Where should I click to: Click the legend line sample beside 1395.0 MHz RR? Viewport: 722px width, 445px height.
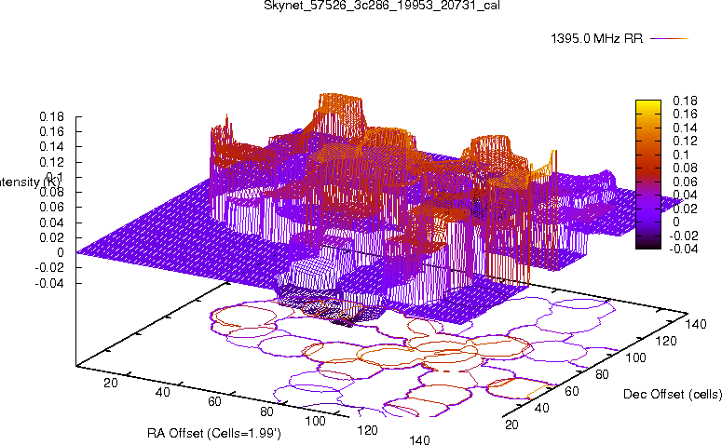point(669,39)
